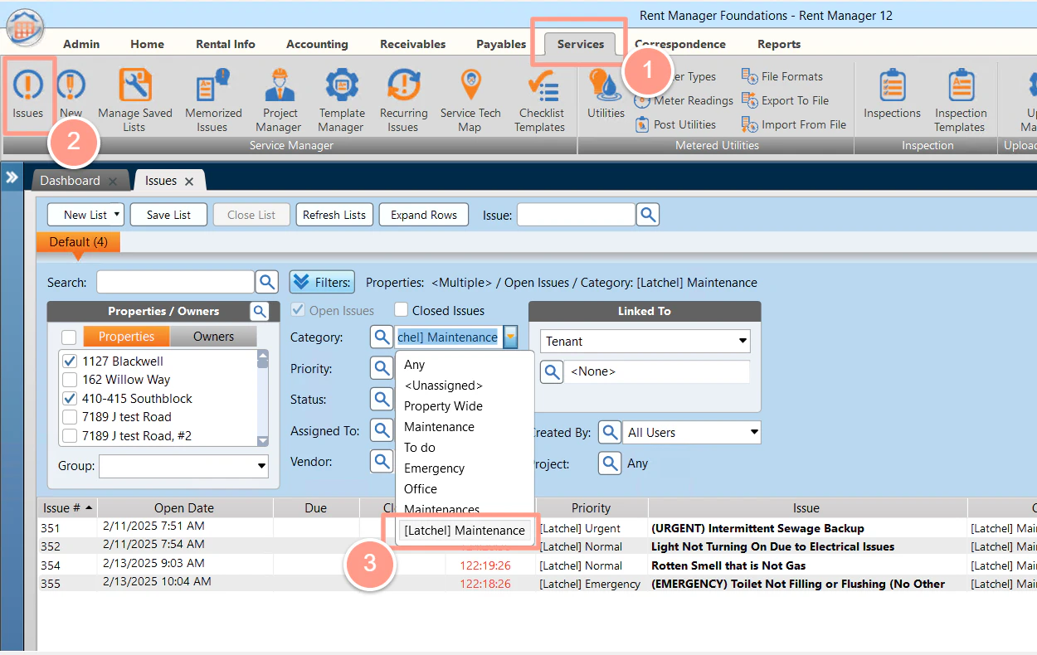Screen dimensions: 1037x655
Task: Click Export To File
Action: (785, 100)
